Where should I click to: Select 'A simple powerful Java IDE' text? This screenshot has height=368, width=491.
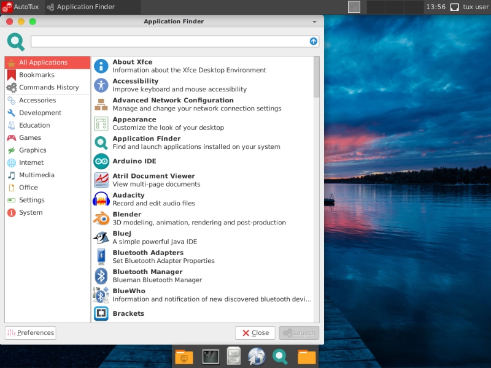click(x=155, y=242)
